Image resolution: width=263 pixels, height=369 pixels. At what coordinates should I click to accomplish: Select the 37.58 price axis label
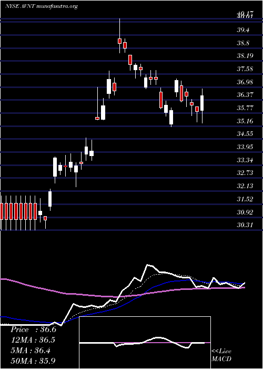[x=245, y=69]
